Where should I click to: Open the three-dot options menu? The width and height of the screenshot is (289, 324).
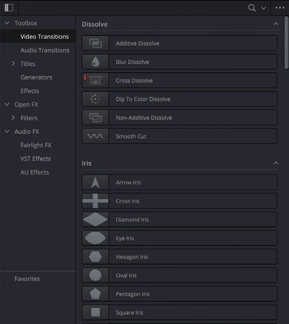click(x=280, y=8)
